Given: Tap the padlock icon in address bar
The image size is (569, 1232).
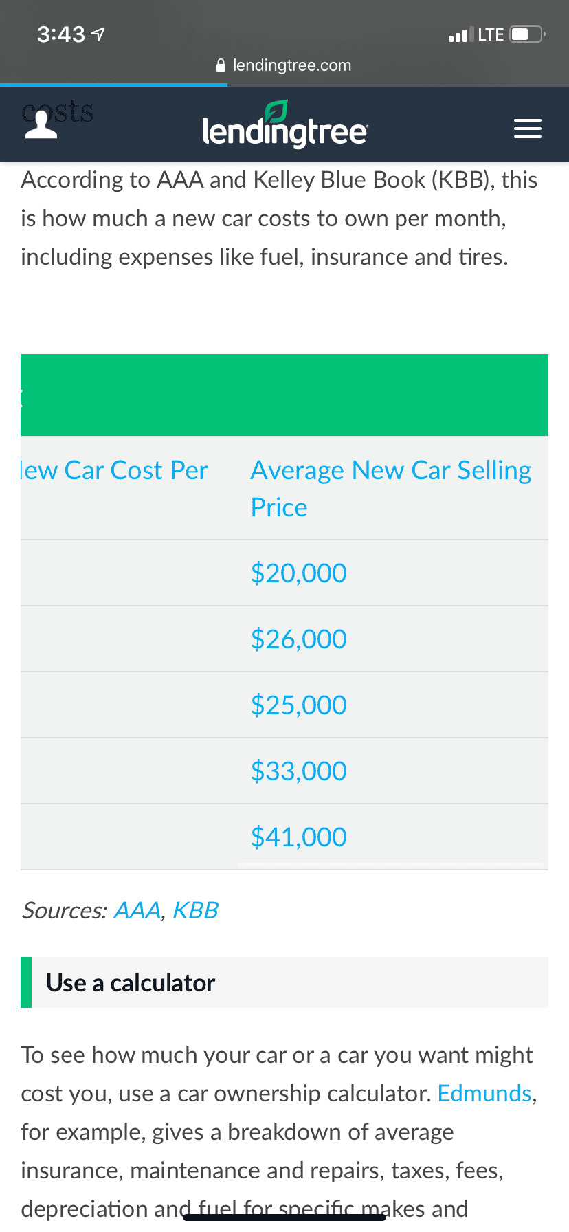Looking at the screenshot, I should (221, 65).
